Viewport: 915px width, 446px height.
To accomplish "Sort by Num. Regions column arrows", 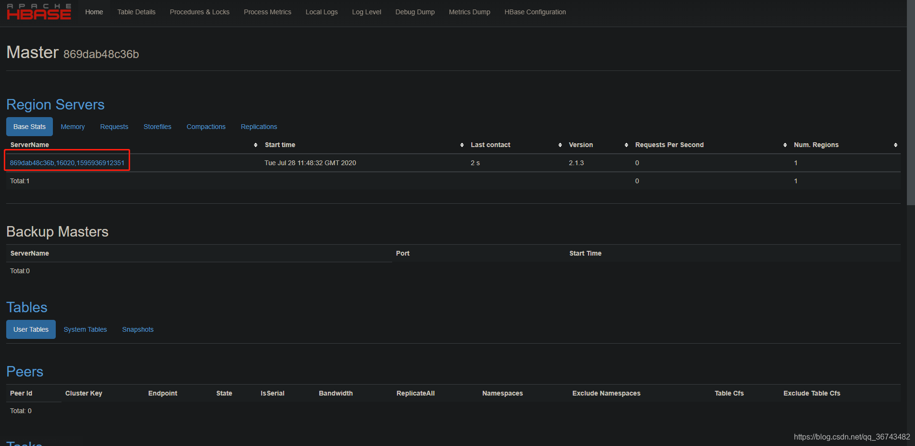I will click(x=895, y=145).
